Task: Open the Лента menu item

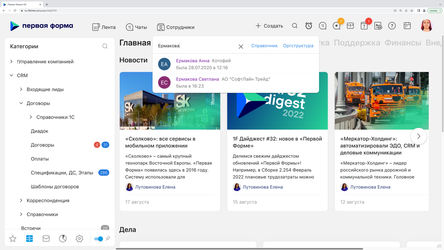Action: 104,27
